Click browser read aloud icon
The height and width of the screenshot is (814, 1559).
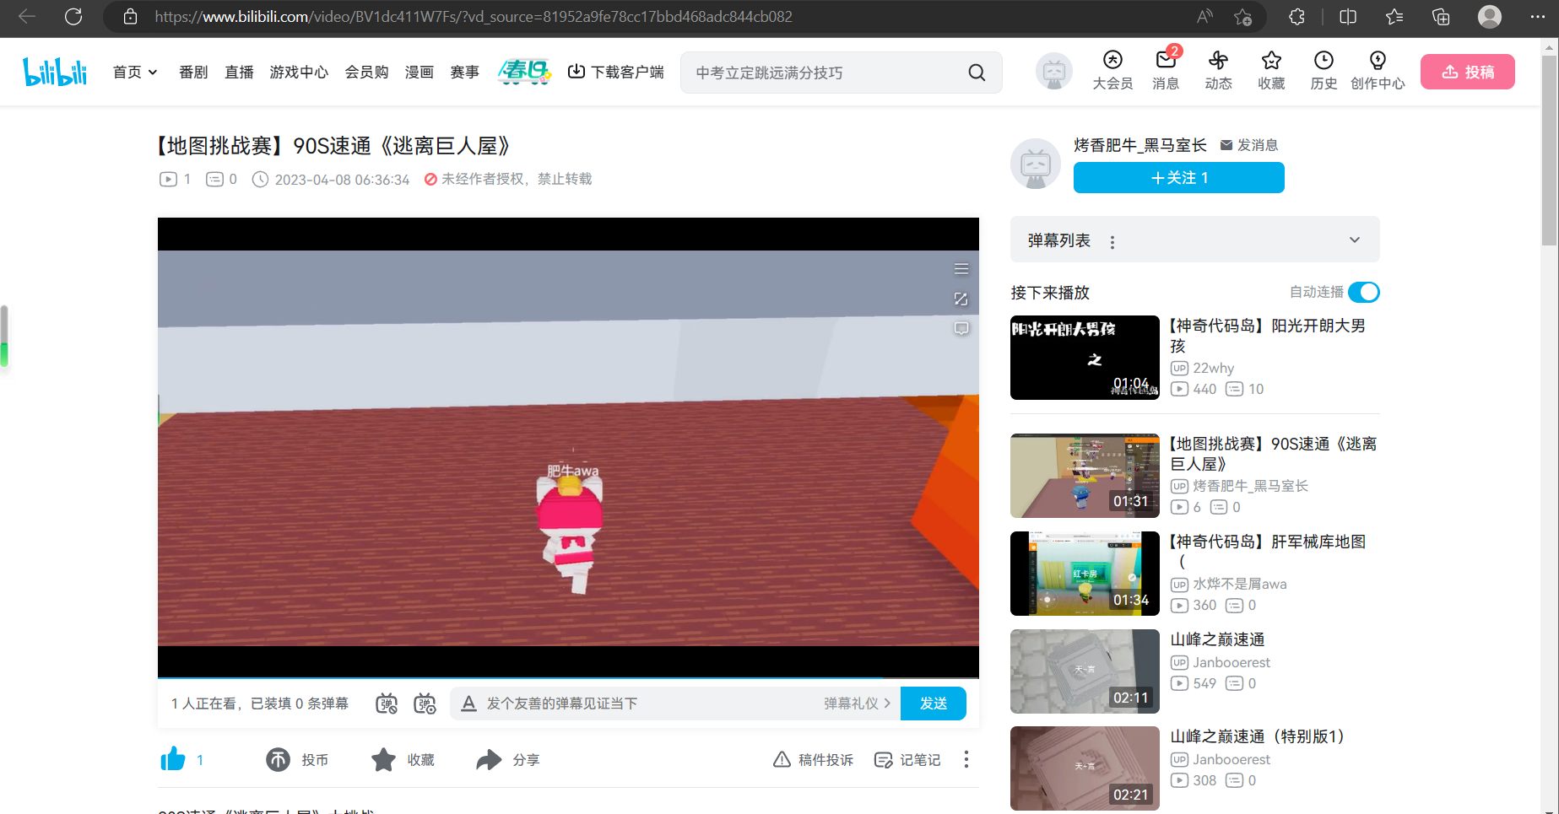[x=1204, y=17]
